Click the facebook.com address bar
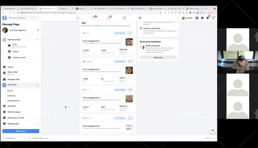Viewport: 258px width, 148px height. coord(89,13)
